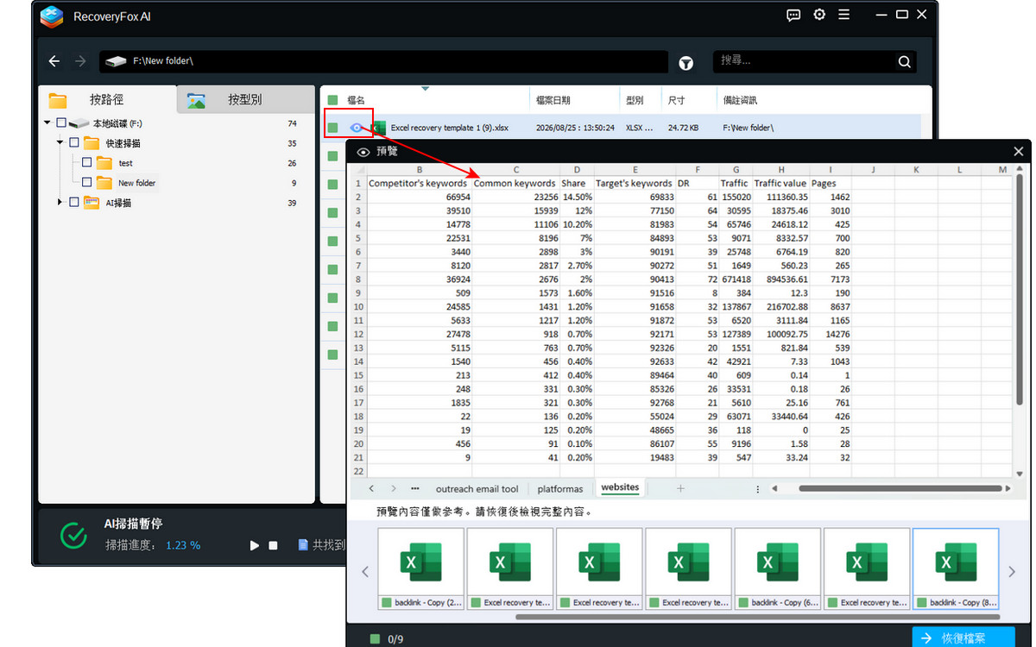Collapse the 快速掃描 tree node
Viewport: 1036px width, 647px height.
(x=60, y=143)
